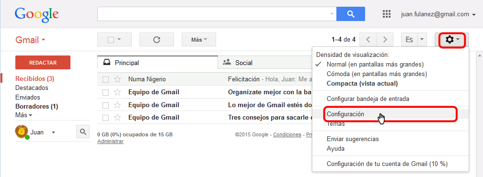Click the people icon on the Social tab
This screenshot has width=483, height=177.
[227, 62]
